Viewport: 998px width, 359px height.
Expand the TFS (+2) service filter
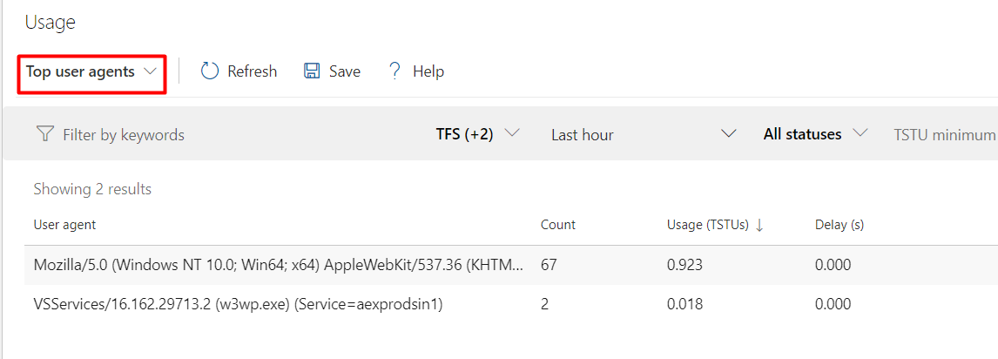coord(478,134)
